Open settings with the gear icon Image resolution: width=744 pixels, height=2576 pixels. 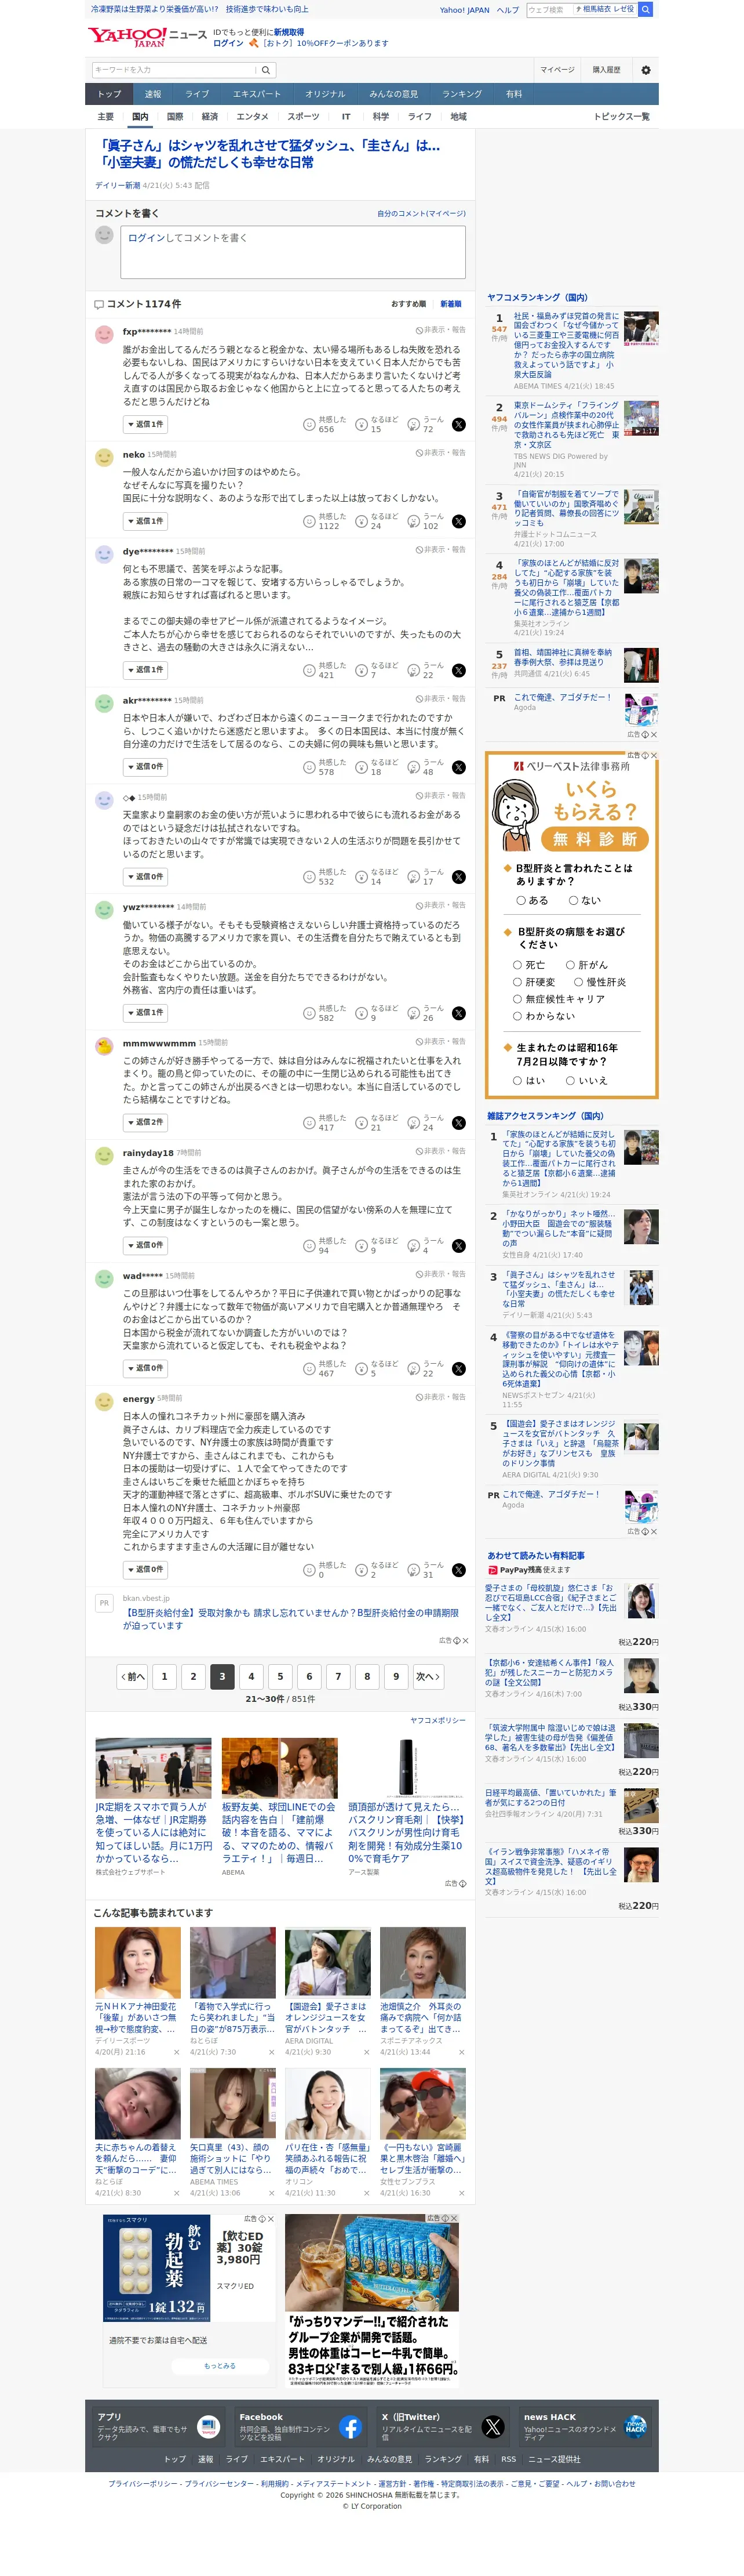click(x=646, y=70)
